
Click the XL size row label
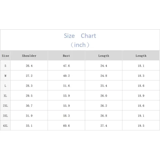5,96
